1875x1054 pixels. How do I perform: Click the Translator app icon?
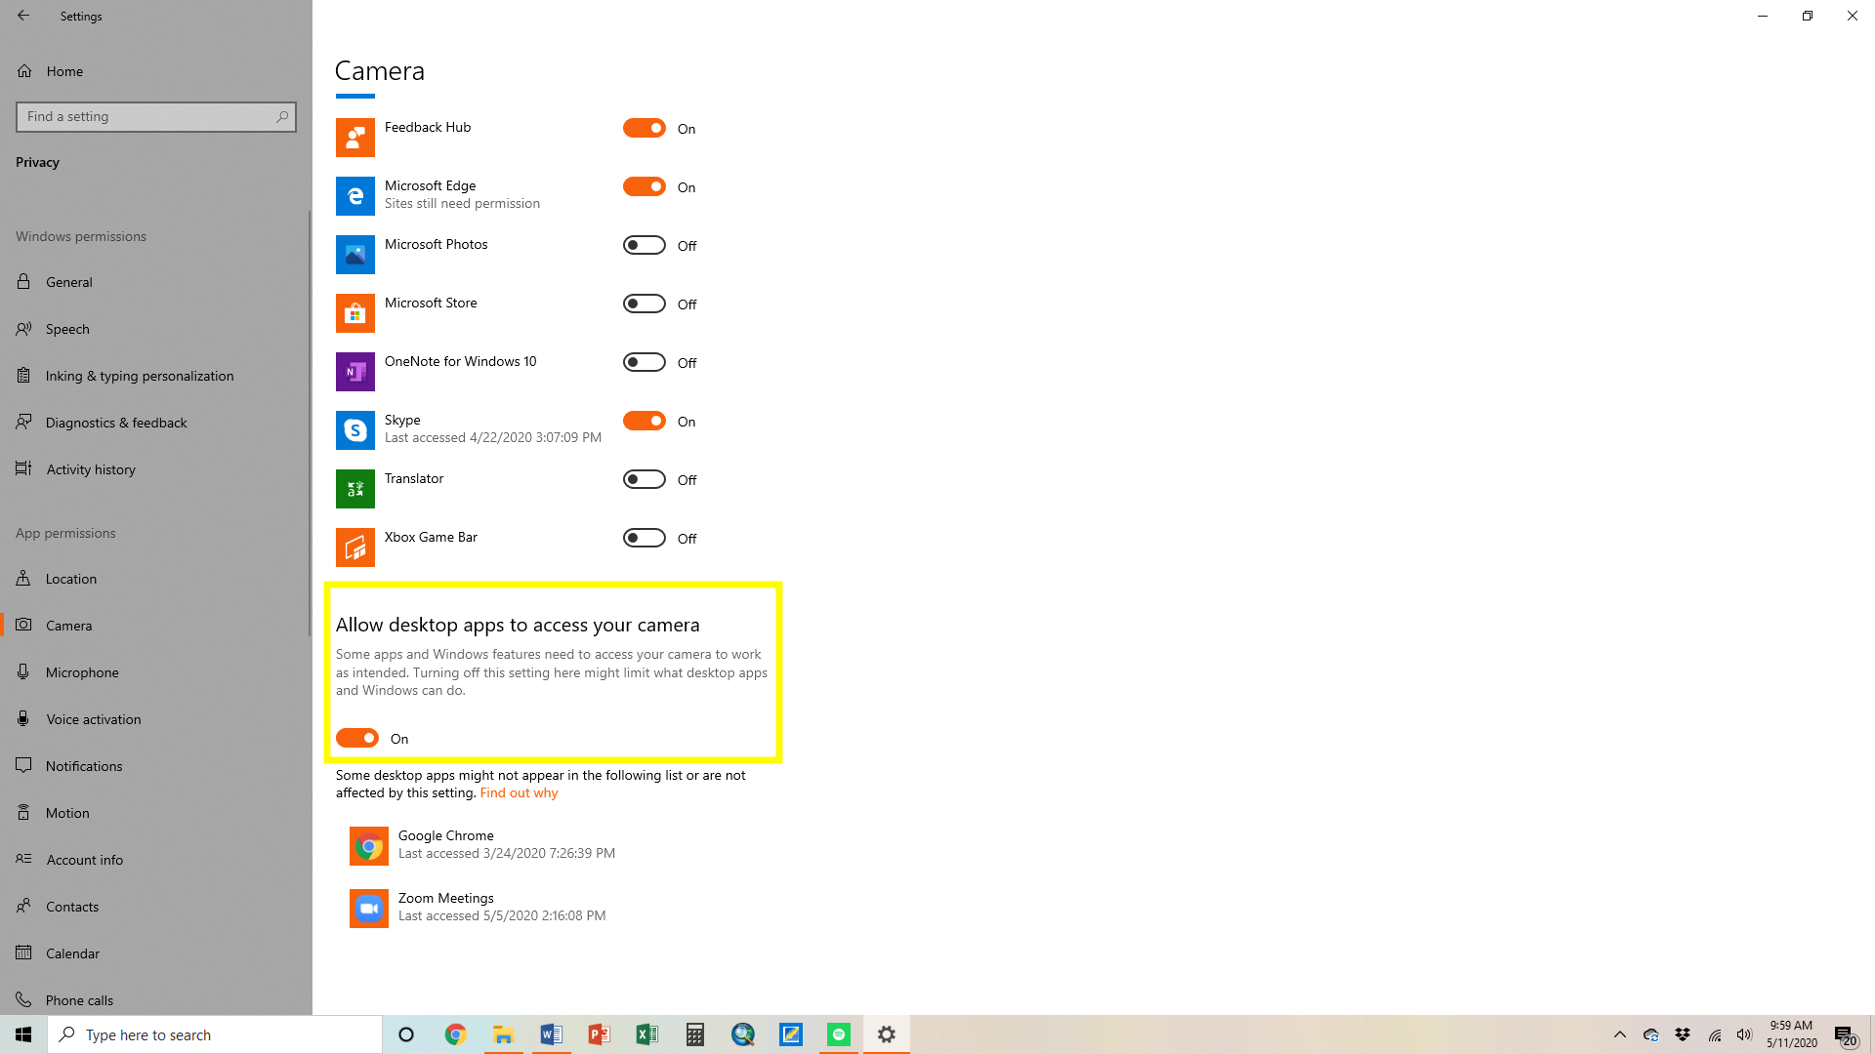pyautogui.click(x=355, y=489)
